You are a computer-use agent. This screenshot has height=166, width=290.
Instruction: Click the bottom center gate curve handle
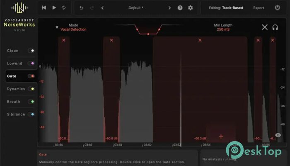pyautogui.click(x=148, y=34)
